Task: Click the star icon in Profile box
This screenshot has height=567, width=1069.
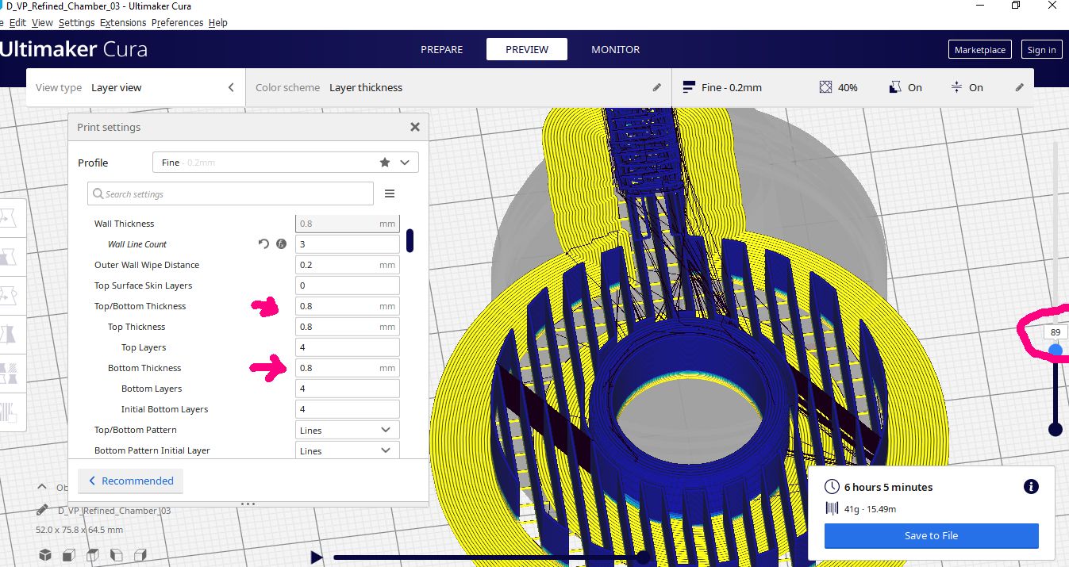Action: point(385,163)
